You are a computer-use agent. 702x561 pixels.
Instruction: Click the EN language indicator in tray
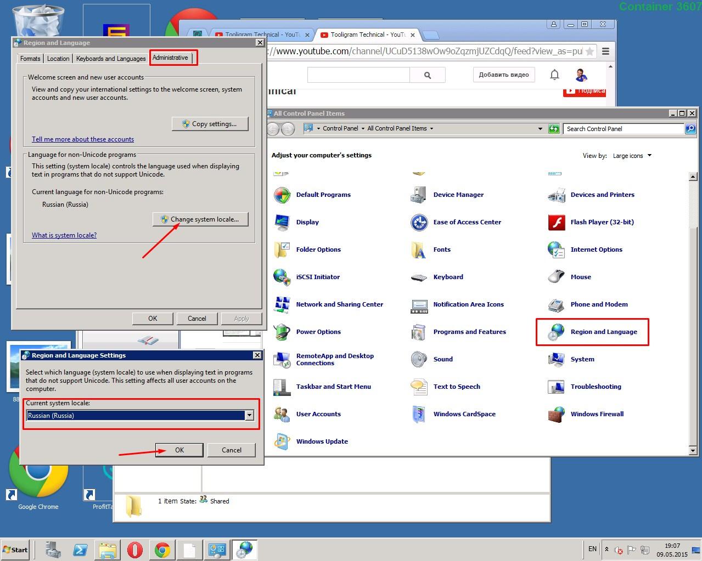click(x=592, y=548)
